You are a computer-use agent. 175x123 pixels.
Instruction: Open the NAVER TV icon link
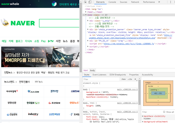click(x=51, y=41)
